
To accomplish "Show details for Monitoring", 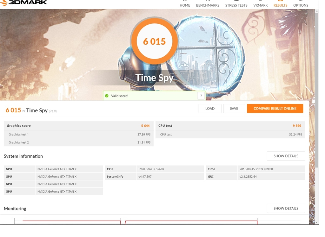I will coord(286,209).
